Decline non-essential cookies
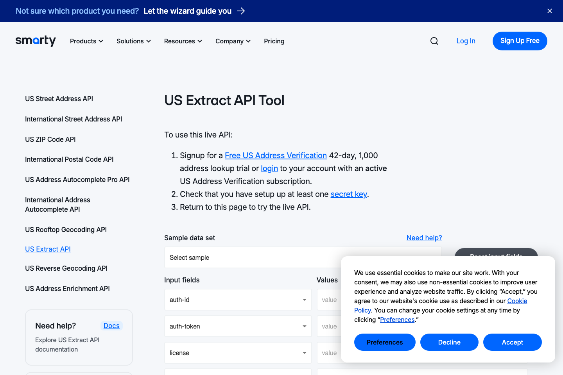 [x=449, y=342]
